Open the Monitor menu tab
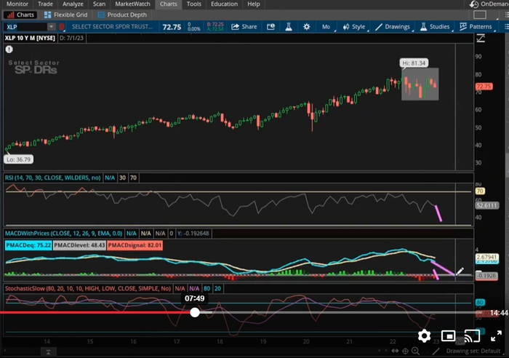The width and height of the screenshot is (509, 358). tap(17, 4)
